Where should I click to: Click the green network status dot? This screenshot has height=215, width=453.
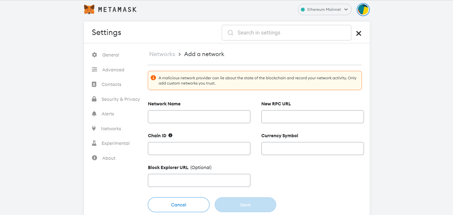[303, 10]
